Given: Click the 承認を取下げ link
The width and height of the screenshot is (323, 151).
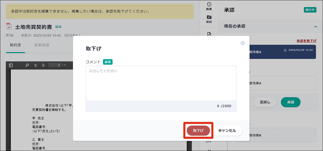Looking at the screenshot, I should (x=306, y=41).
